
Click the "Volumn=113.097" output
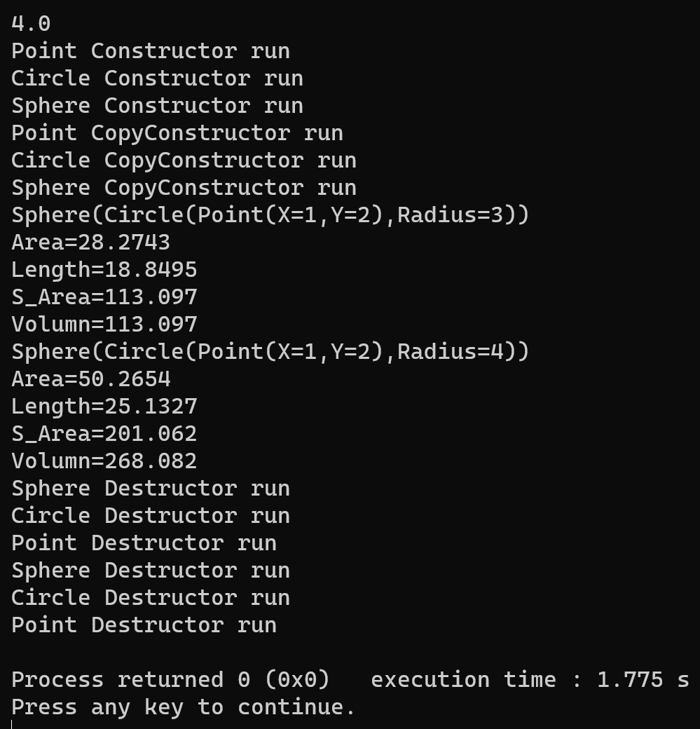point(104,325)
